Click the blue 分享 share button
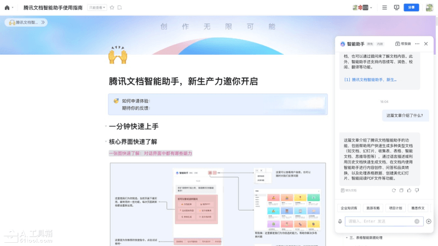 411,8
